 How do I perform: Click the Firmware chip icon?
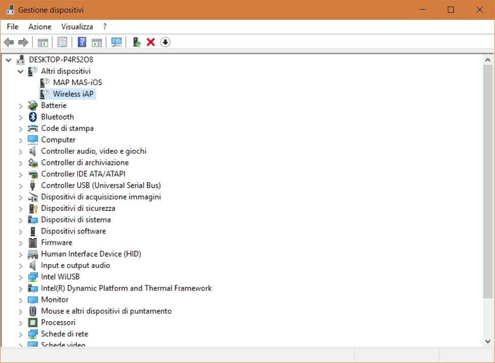click(x=33, y=243)
